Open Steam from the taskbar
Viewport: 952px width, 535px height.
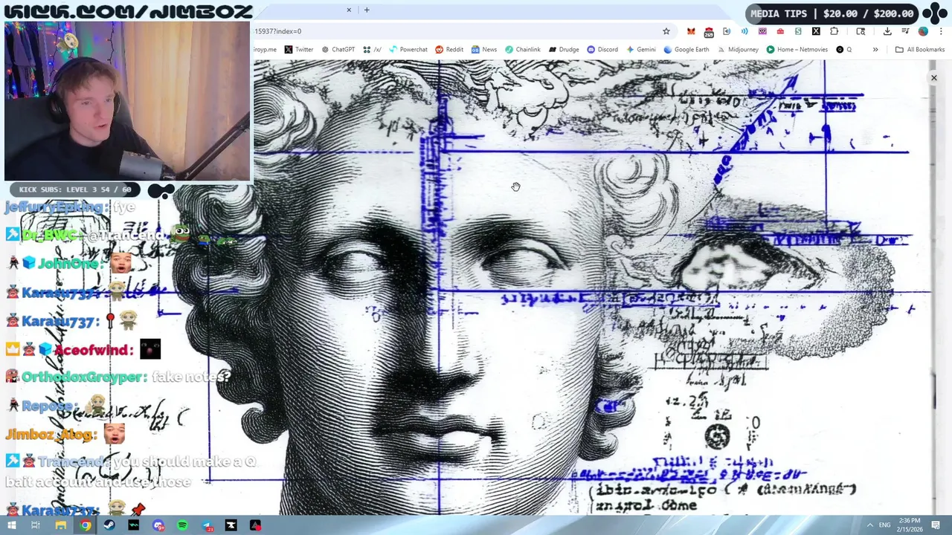pyautogui.click(x=109, y=525)
